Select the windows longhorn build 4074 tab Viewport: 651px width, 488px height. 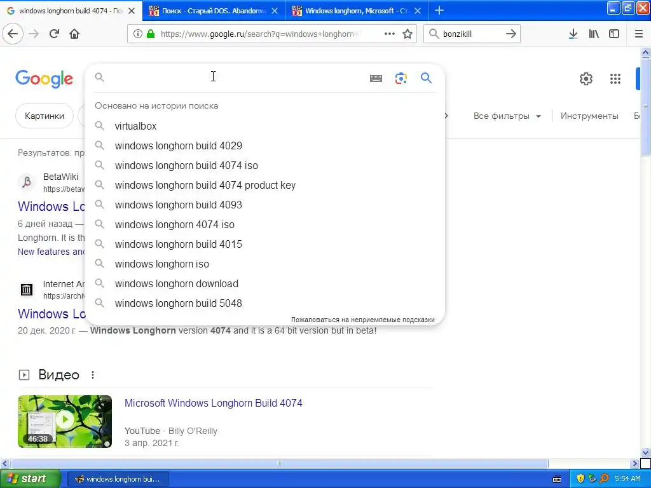[x=71, y=11]
